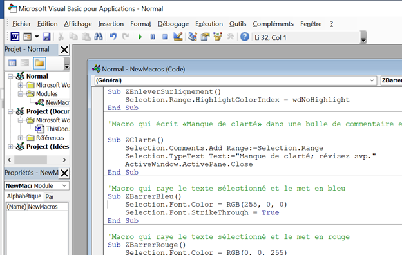Screen dimensions: 402x255
Task: Open toolbar options arrow after Li 32, Col 1
Action: (363, 37)
